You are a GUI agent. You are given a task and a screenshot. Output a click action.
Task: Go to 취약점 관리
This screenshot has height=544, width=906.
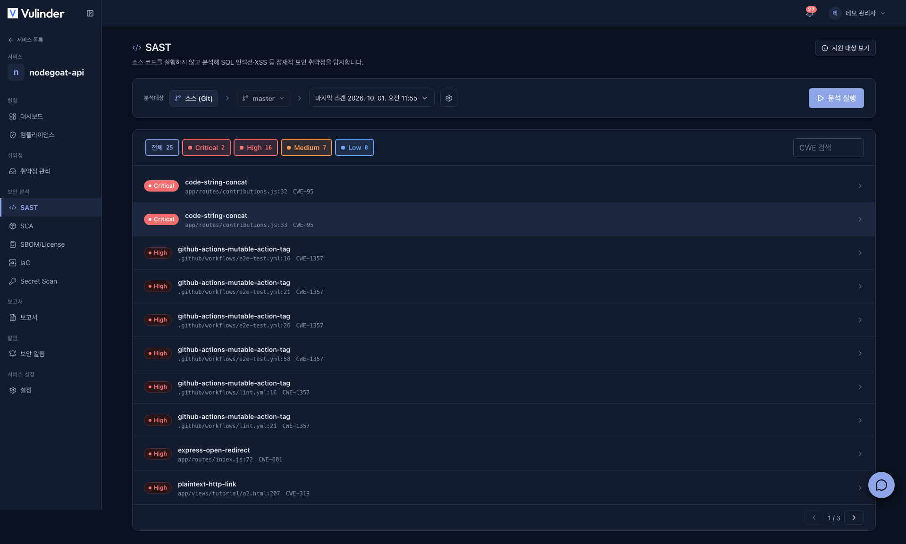[x=51, y=171]
